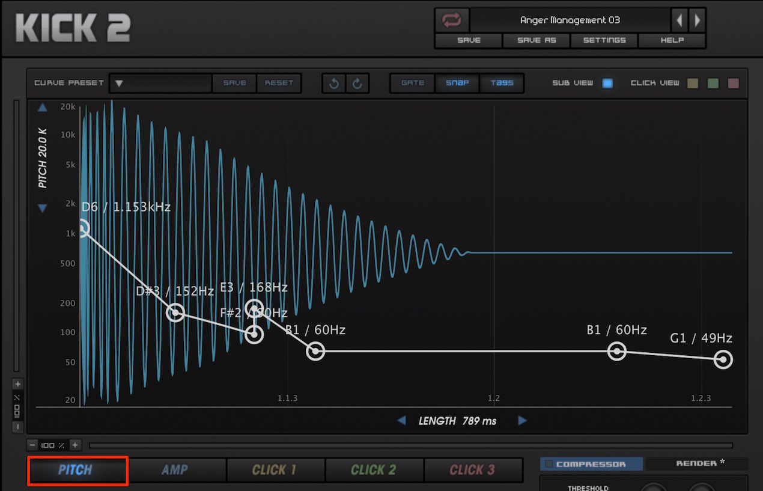Toggle GATE mode

pos(413,83)
